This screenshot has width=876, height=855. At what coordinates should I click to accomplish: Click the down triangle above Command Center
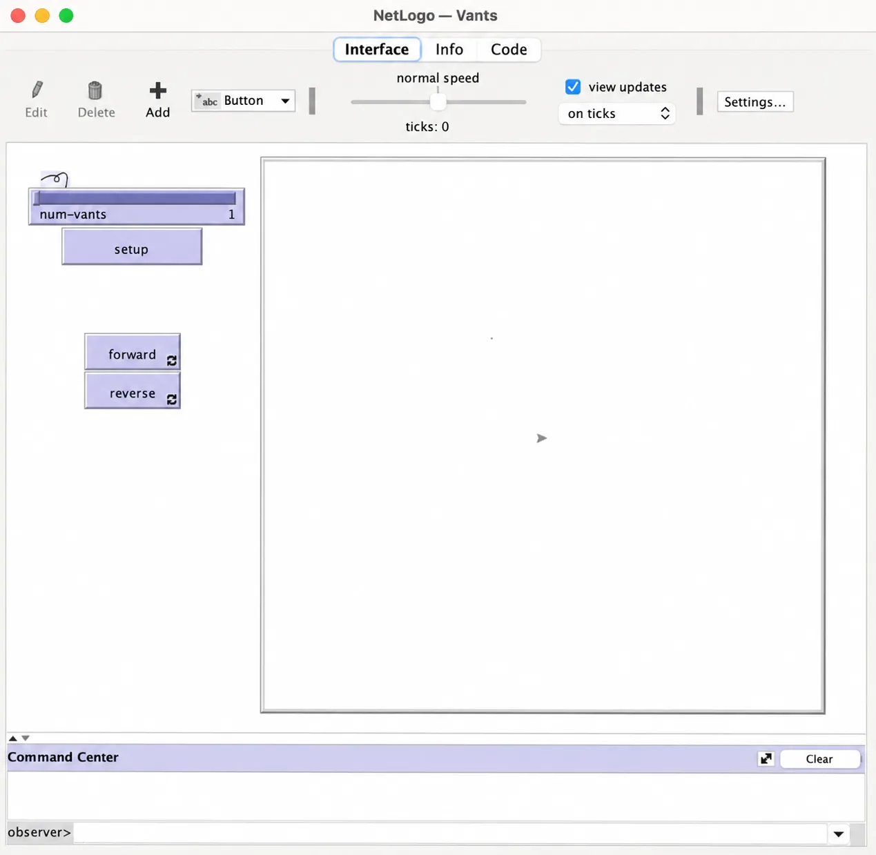(26, 738)
